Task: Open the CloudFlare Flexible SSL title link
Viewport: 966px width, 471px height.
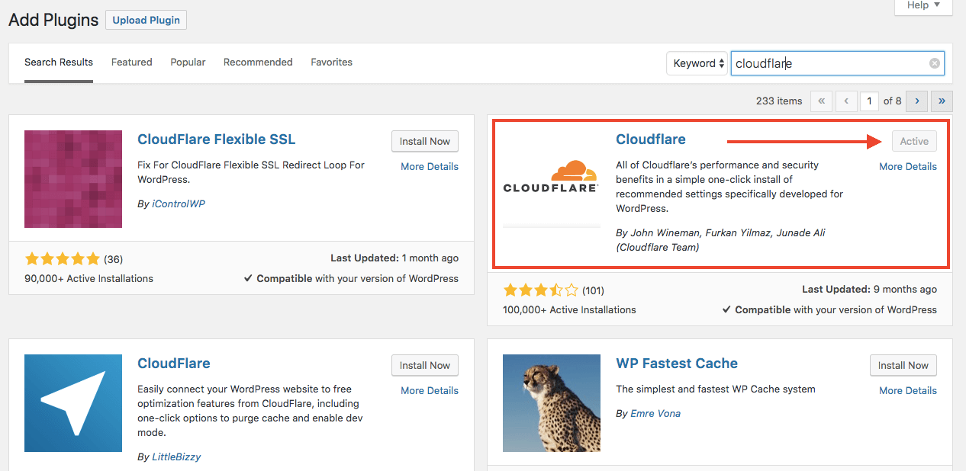Action: pos(217,139)
